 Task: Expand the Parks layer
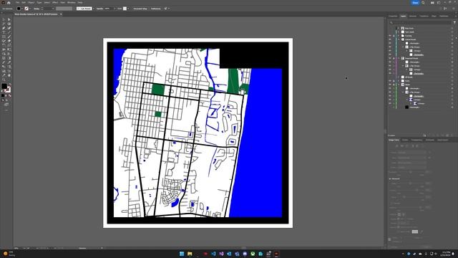[399, 81]
